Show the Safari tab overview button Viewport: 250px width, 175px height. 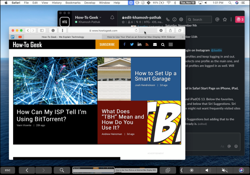click(x=180, y=30)
